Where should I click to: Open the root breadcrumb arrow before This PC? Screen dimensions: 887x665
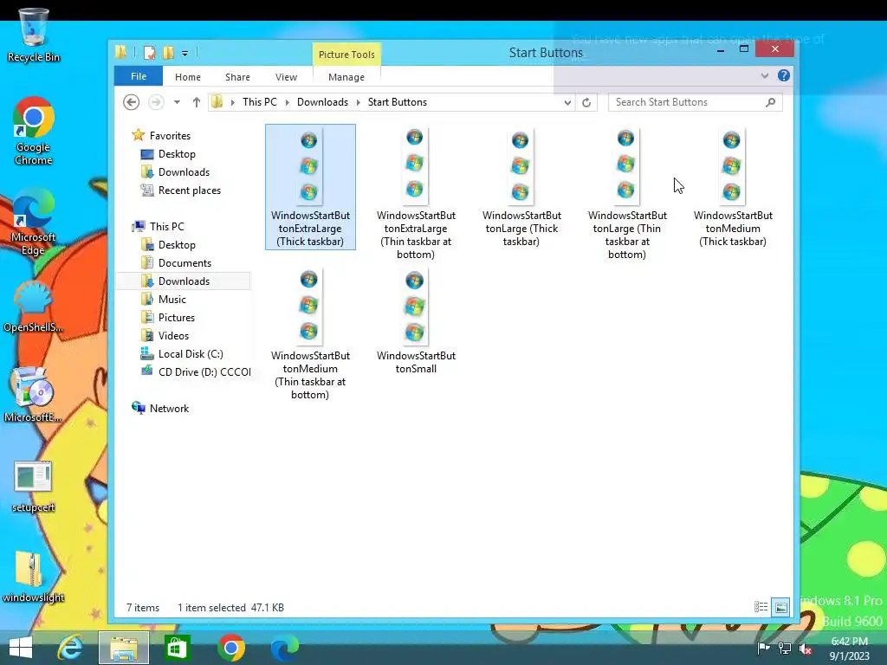pyautogui.click(x=232, y=102)
